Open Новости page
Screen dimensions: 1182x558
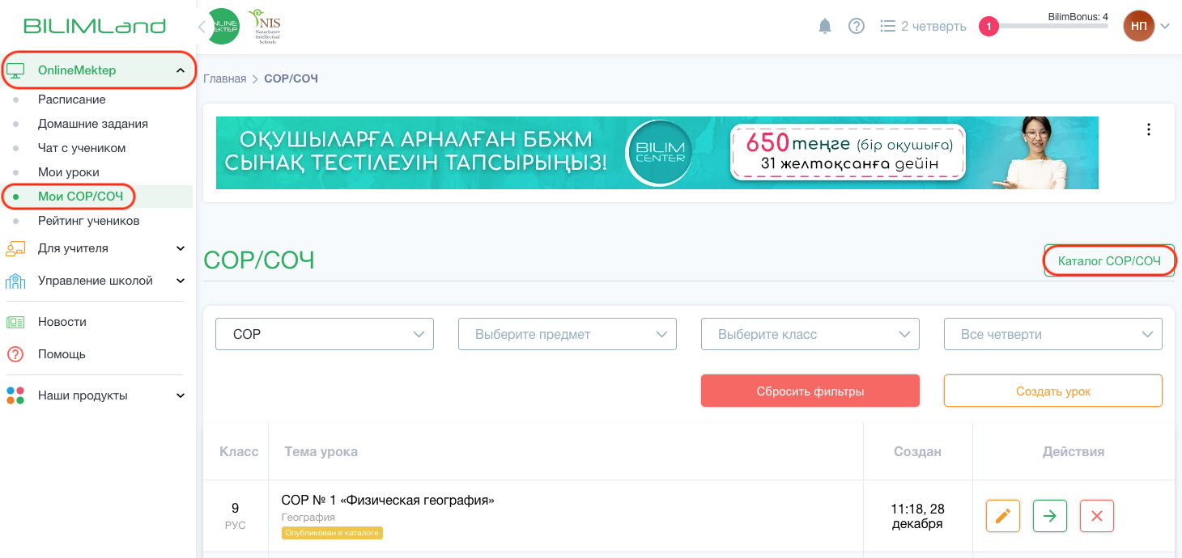pos(62,322)
